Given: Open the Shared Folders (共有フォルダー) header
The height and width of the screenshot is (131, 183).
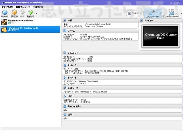Looking at the screenshot, I should (122, 106).
